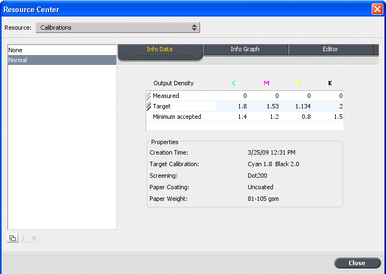Image resolution: width=386 pixels, height=274 pixels.
Task: Click the creation time 3/25/09 12:31 PM
Action: tap(271, 152)
